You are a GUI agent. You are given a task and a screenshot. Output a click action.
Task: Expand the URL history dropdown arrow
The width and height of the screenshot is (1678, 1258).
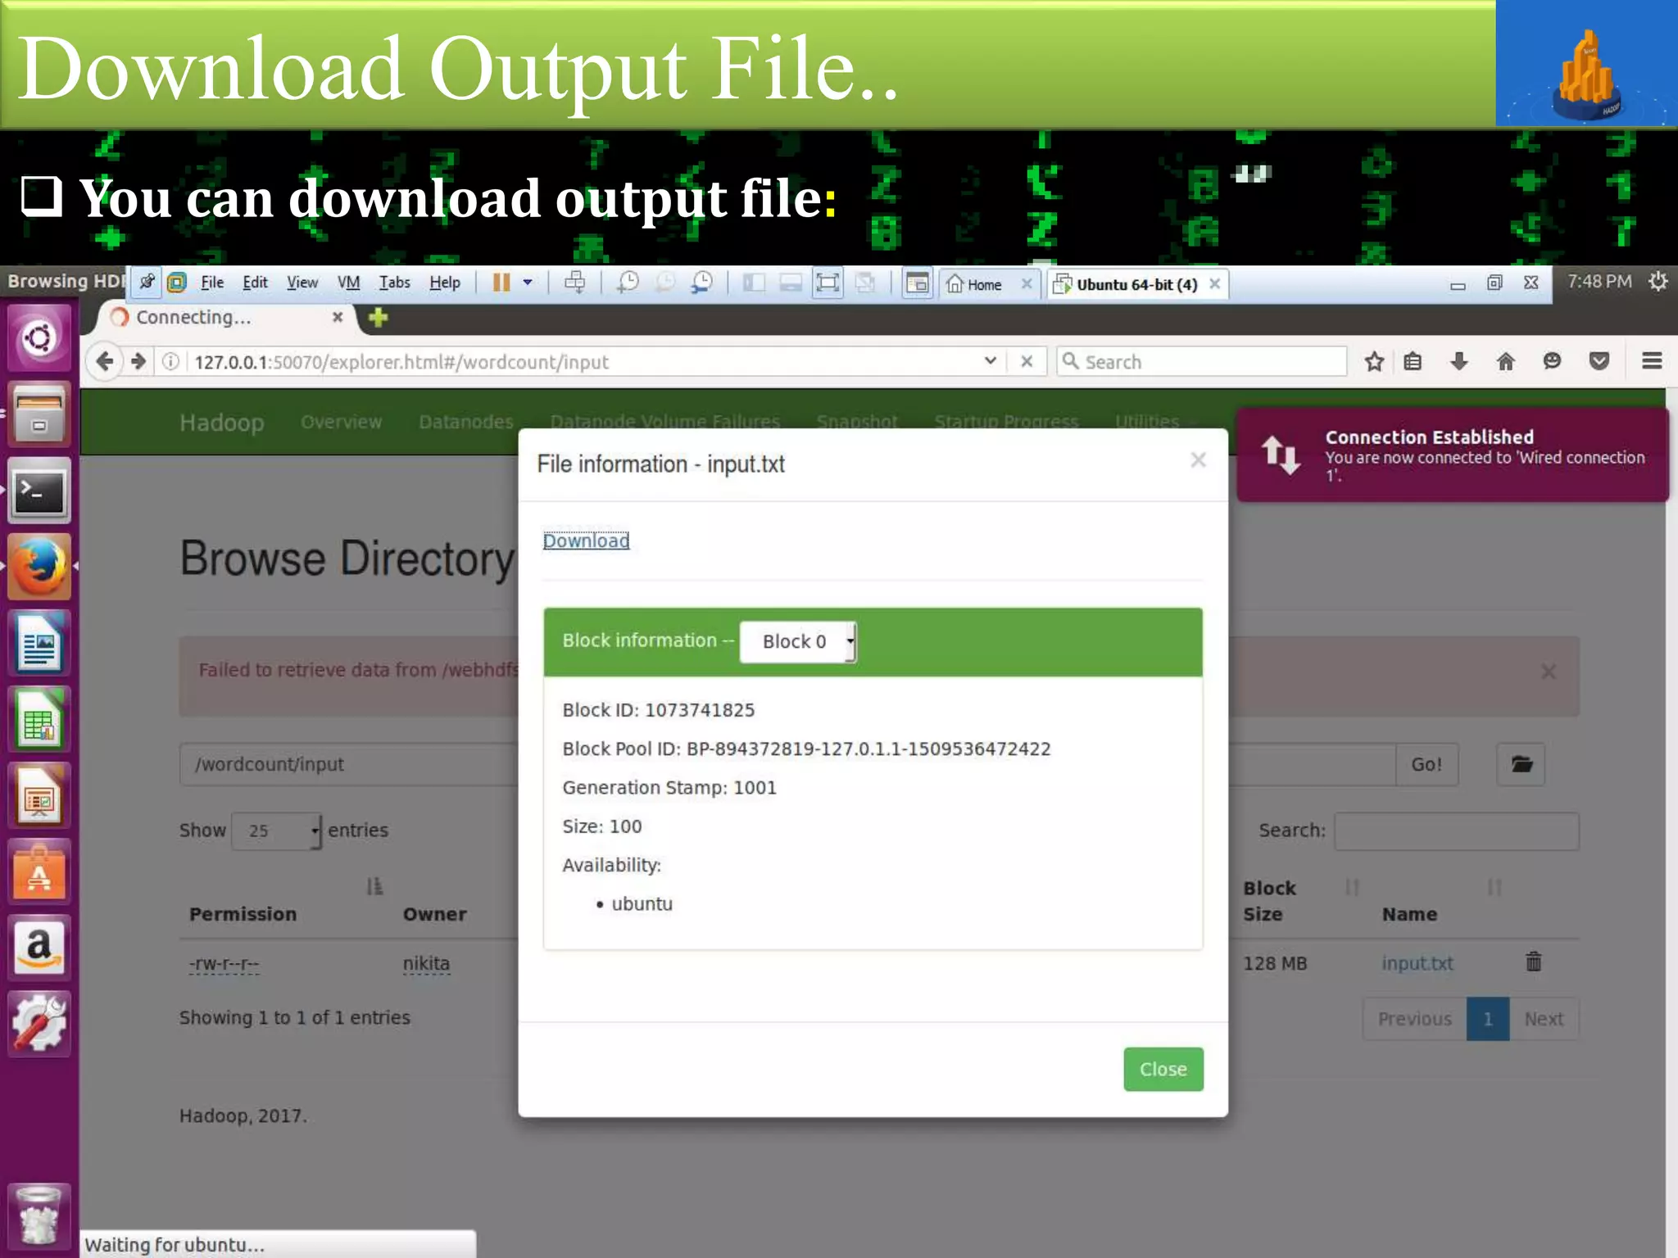coord(990,361)
